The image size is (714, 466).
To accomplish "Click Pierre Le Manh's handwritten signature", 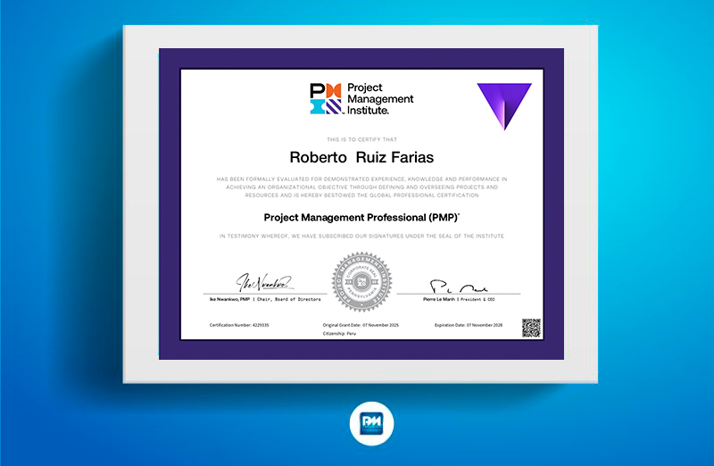I will (459, 287).
